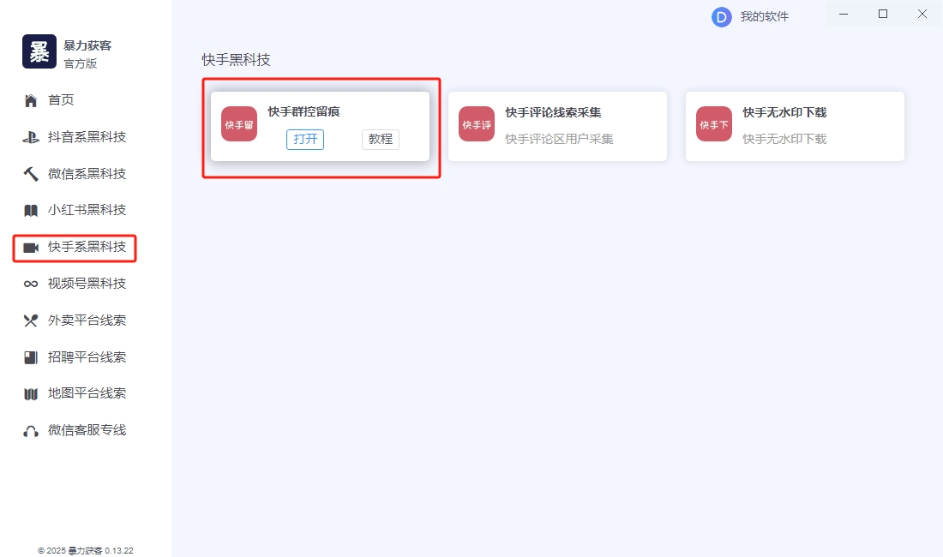Image resolution: width=943 pixels, height=557 pixels.
Task: Select the 快手评论线索采集 card
Action: 557,126
